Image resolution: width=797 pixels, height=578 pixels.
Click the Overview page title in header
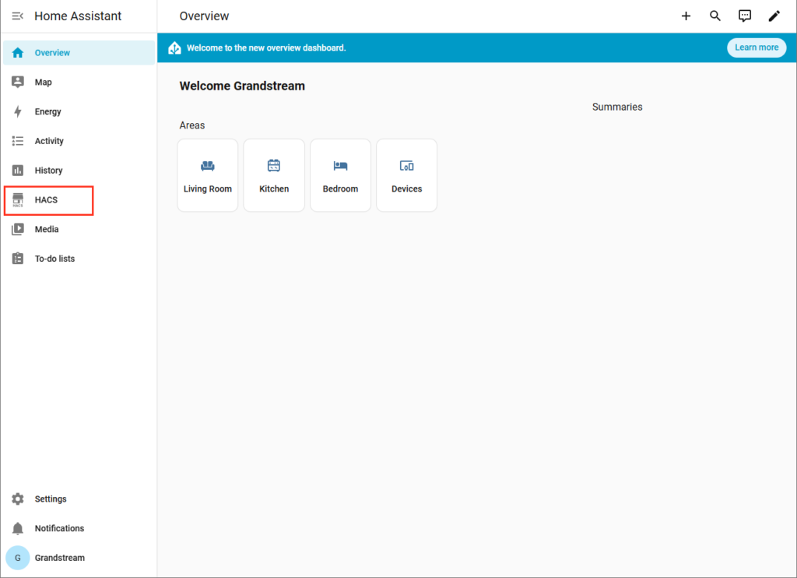205,16
